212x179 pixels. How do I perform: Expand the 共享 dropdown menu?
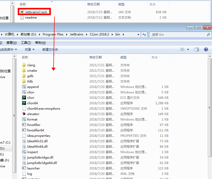pos(30,49)
